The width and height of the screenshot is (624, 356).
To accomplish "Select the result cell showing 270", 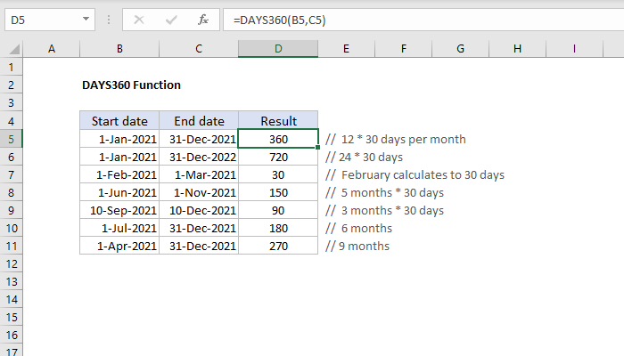I will point(278,246).
